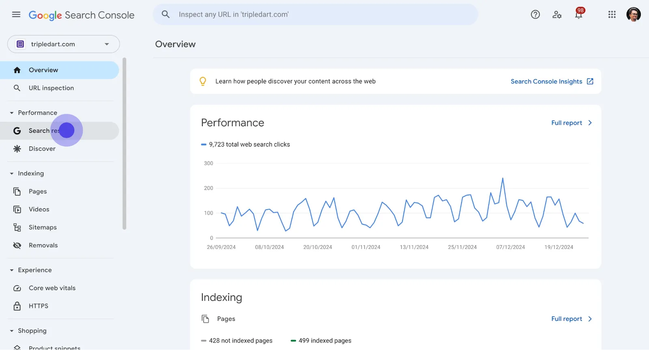Screen dimensions: 649x350
Task: Click the URL inspection magnifier icon
Action: [x=17, y=88]
